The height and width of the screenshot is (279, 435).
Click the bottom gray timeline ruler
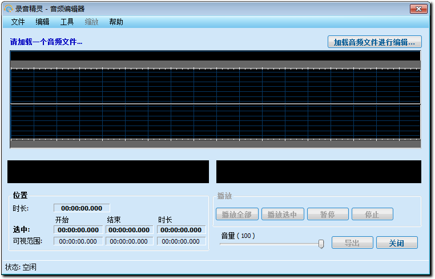(216, 144)
